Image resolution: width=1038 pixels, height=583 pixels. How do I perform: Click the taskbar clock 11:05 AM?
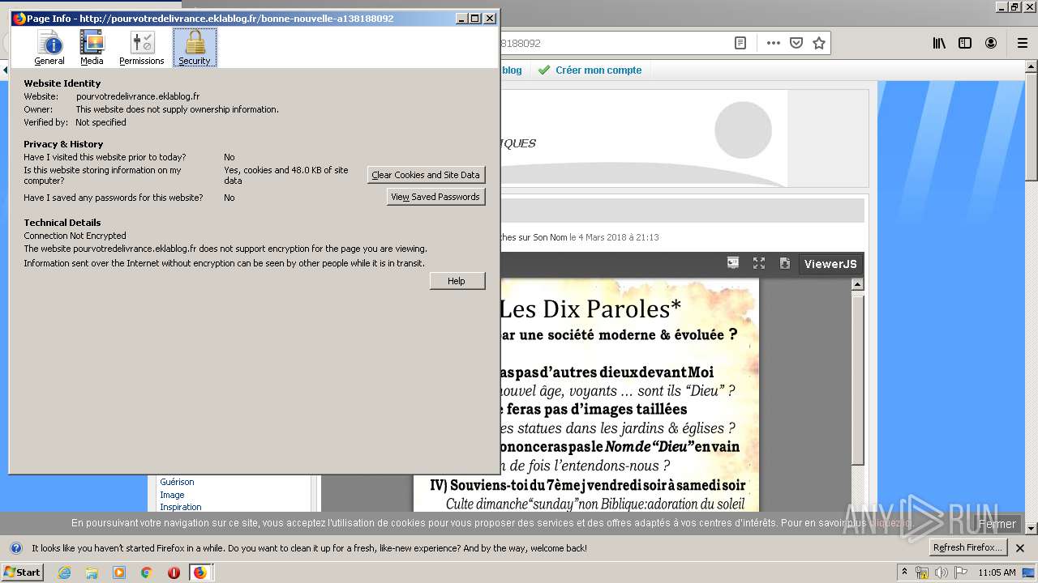tap(997, 572)
